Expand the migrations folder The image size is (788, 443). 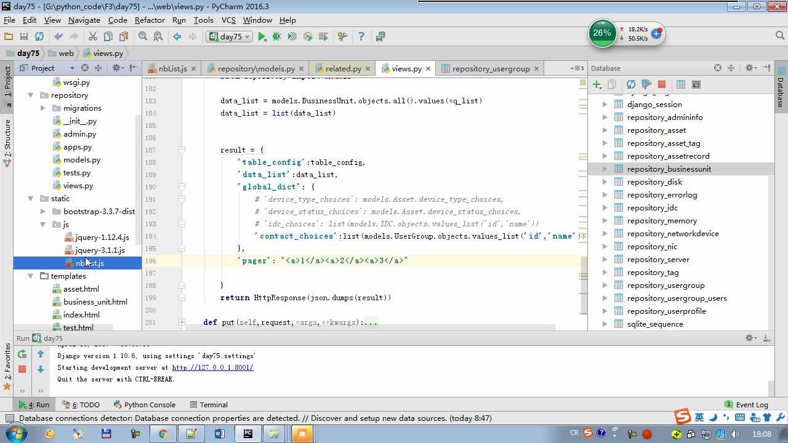pos(42,108)
